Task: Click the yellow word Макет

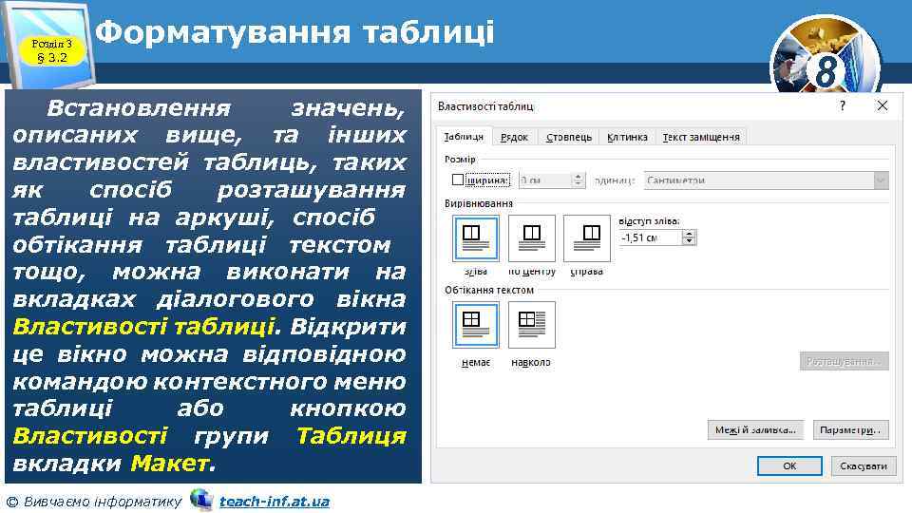Action: 169,464
